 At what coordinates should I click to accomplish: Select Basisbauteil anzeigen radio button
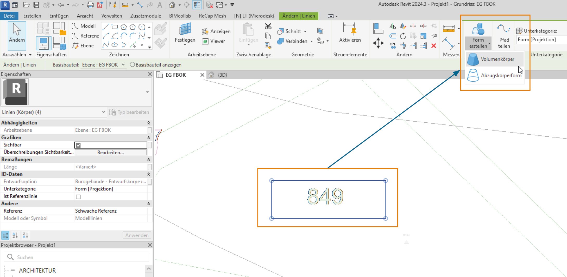pos(132,64)
